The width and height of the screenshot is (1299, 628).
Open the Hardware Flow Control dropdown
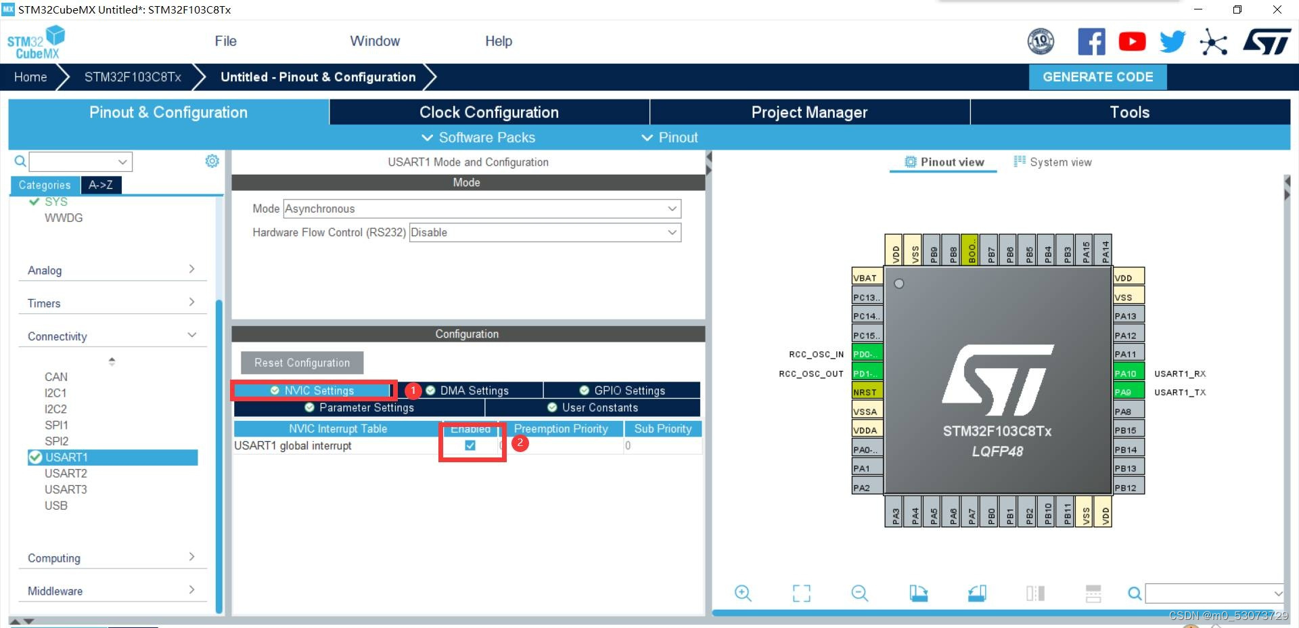[545, 232]
